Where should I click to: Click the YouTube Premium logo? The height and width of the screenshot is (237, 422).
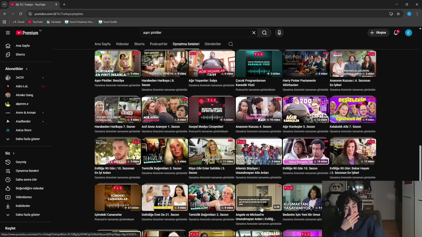(x=27, y=33)
